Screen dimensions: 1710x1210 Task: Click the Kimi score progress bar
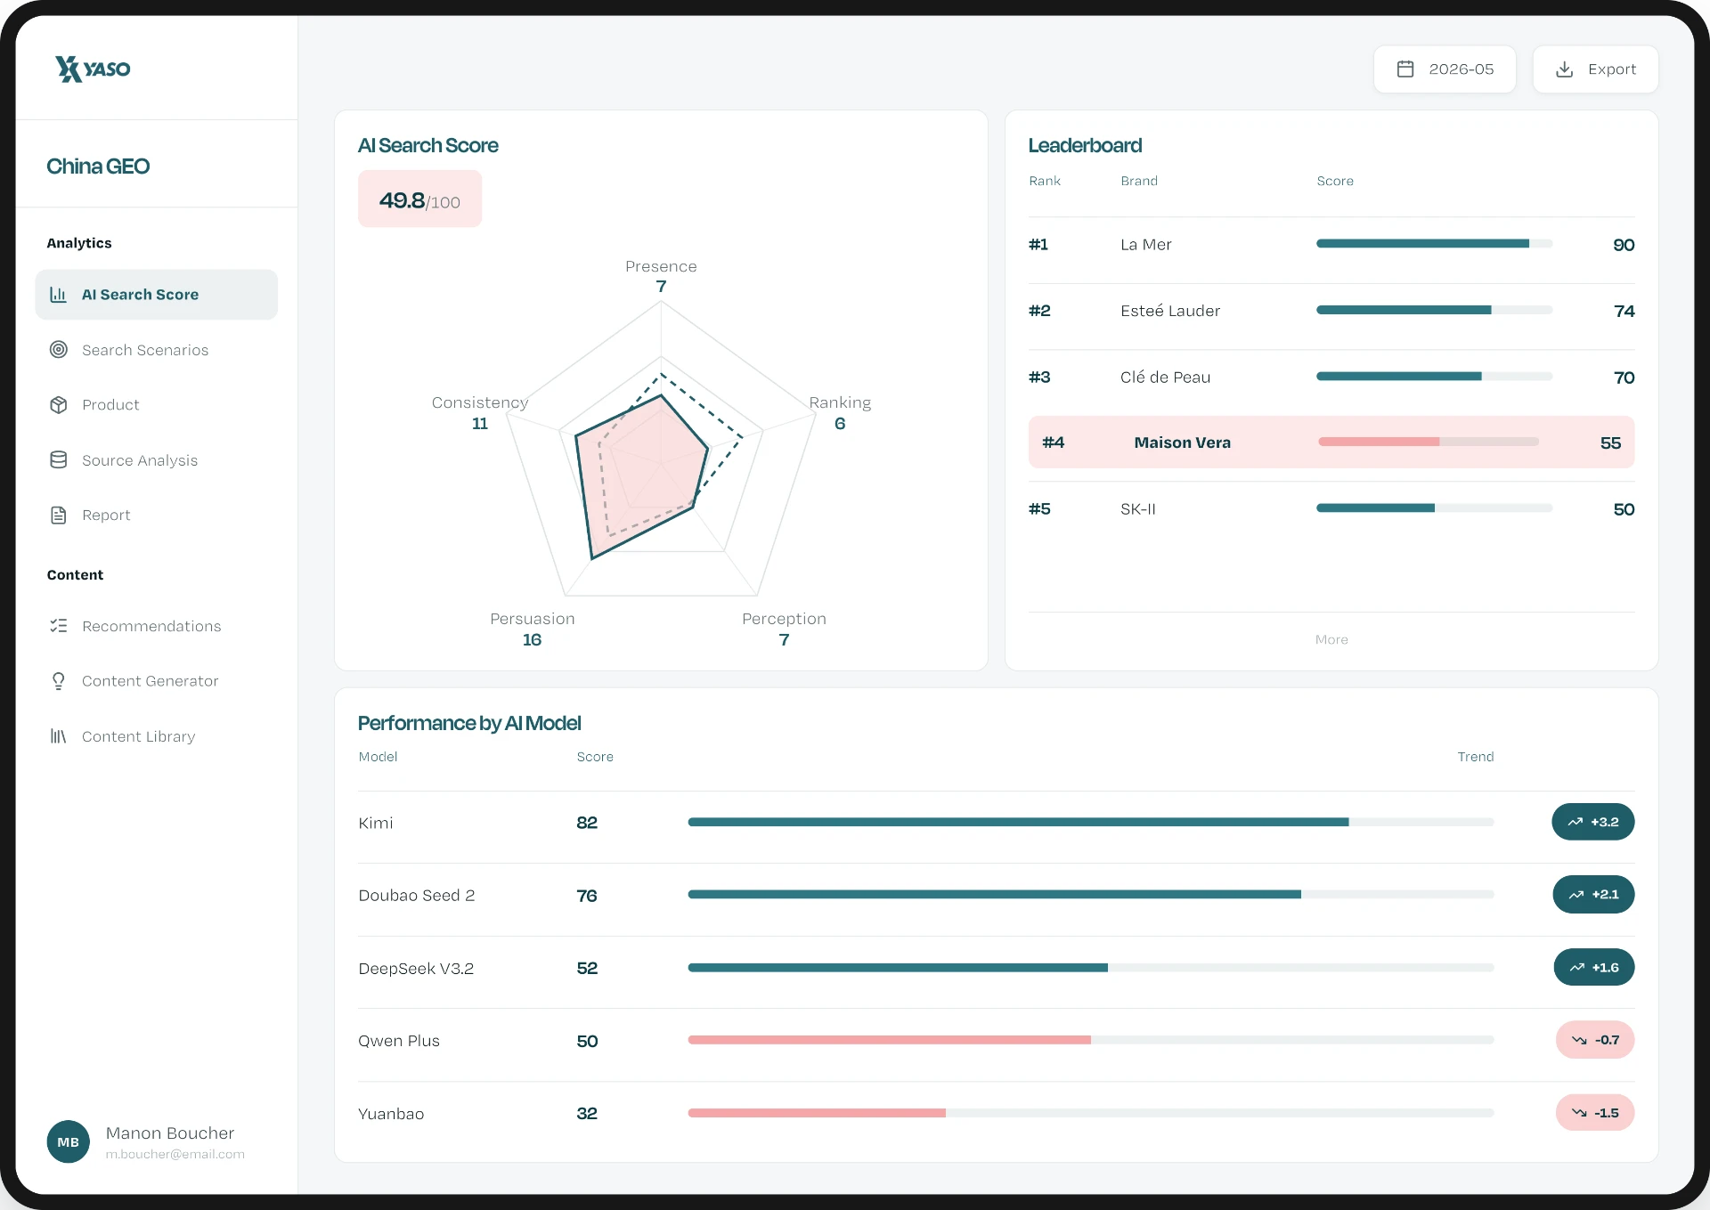[1091, 822]
